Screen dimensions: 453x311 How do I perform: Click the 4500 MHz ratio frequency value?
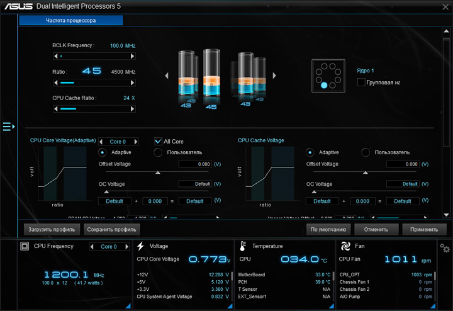coord(123,72)
